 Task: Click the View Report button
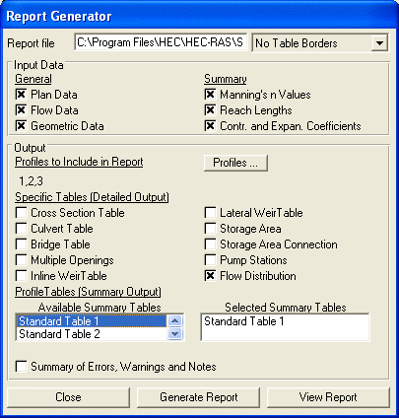328,397
